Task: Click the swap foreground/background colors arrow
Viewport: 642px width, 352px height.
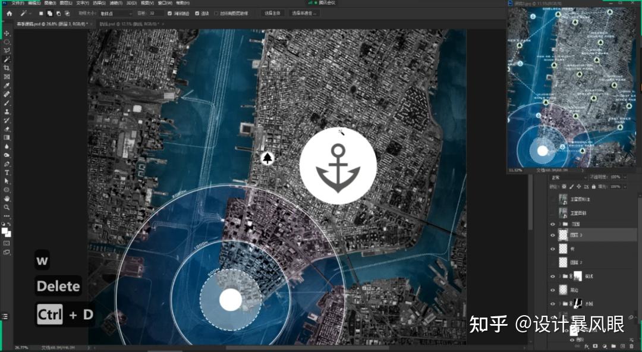Action: click(x=10, y=225)
